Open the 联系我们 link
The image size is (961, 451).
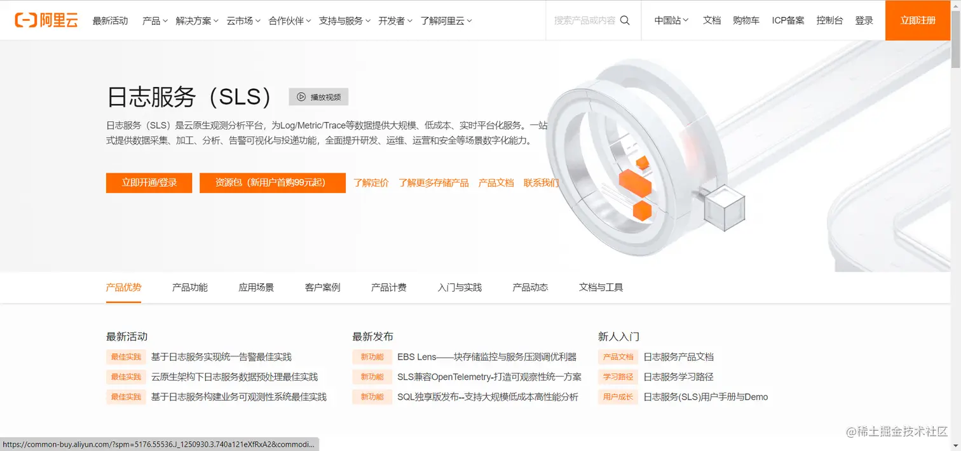pyautogui.click(x=541, y=183)
